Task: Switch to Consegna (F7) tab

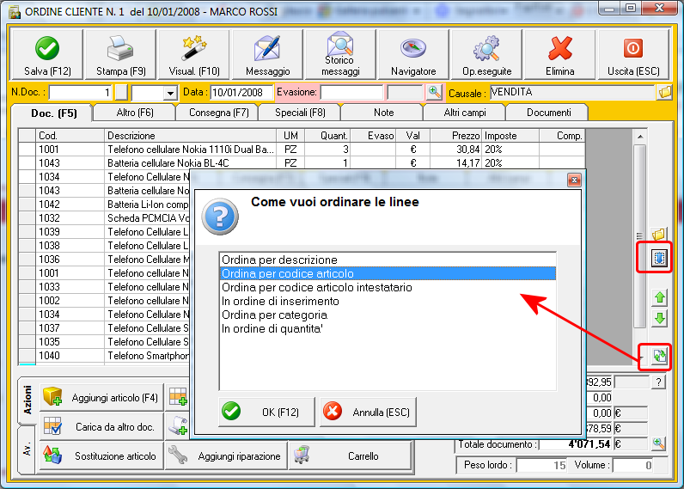Action: (x=218, y=113)
